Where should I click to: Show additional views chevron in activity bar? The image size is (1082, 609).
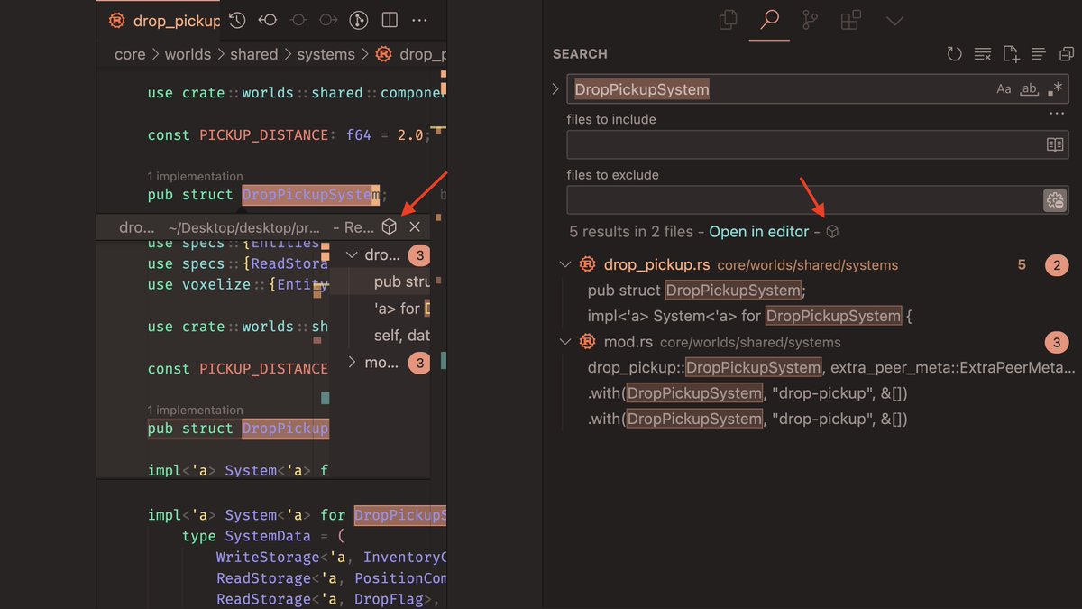(894, 21)
